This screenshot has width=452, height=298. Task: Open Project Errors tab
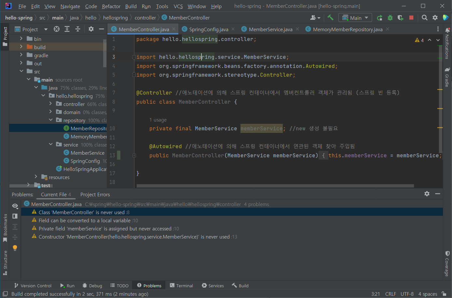pyautogui.click(x=95, y=194)
